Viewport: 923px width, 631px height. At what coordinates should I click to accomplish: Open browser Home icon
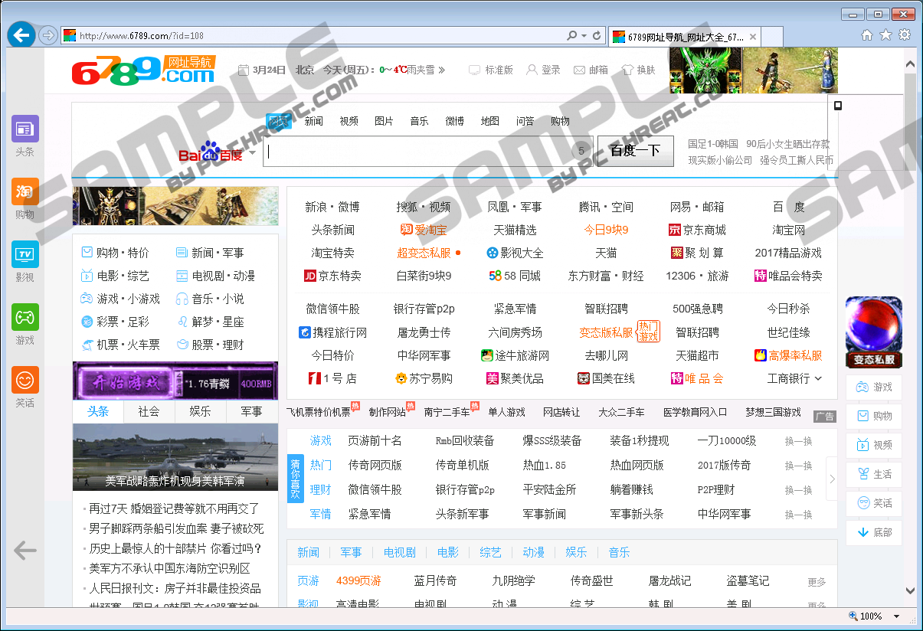(x=867, y=35)
